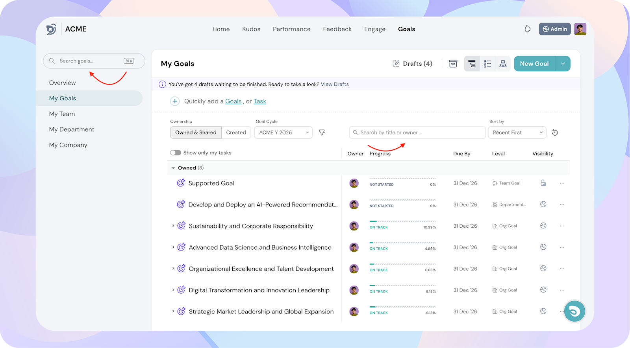Image resolution: width=630 pixels, height=348 pixels.
Task: Expand Sustainability and Corporate Responsibility goal
Action: click(x=173, y=226)
